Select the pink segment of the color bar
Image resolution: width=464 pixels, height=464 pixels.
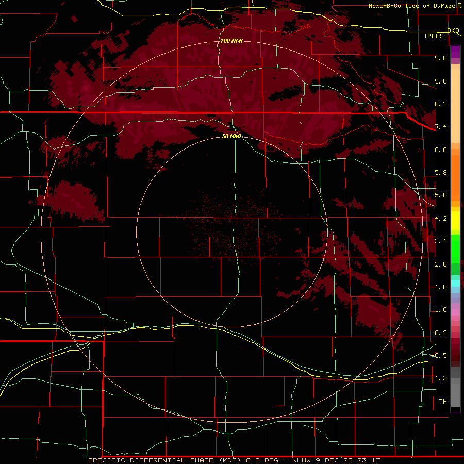click(455, 312)
